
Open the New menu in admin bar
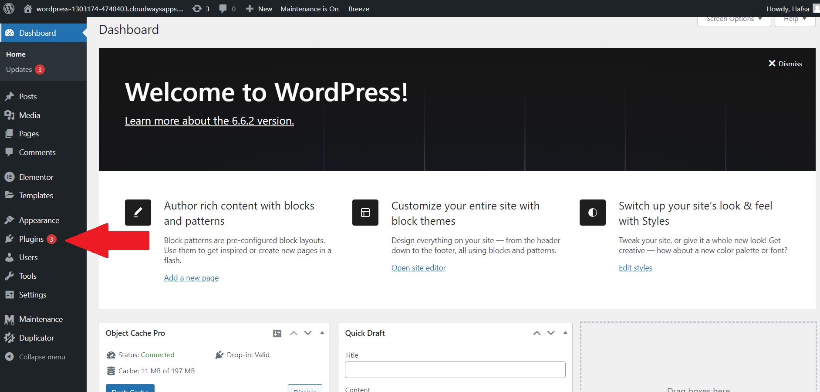(x=259, y=9)
